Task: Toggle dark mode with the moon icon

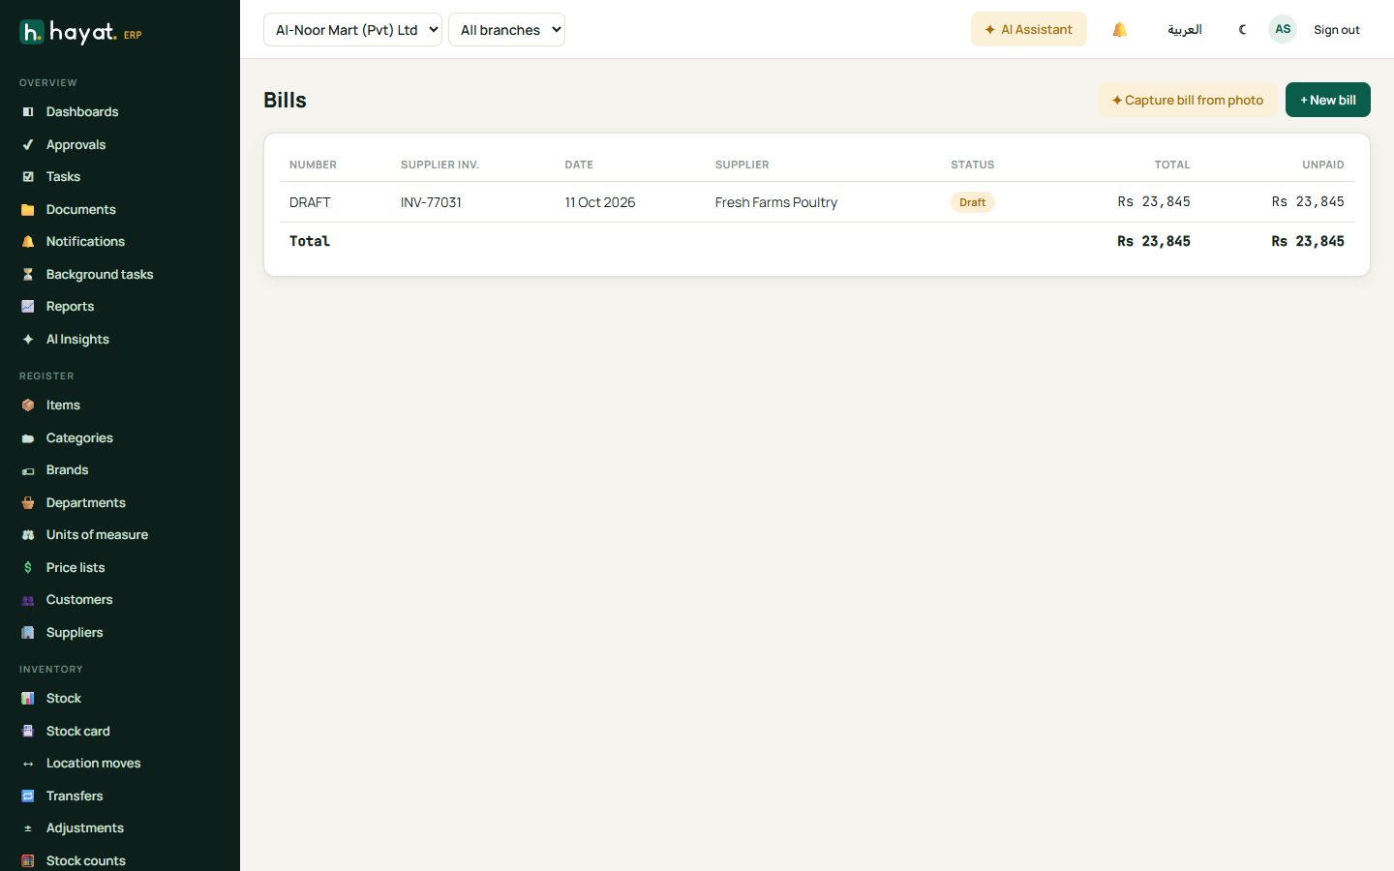Action: click(x=1243, y=30)
